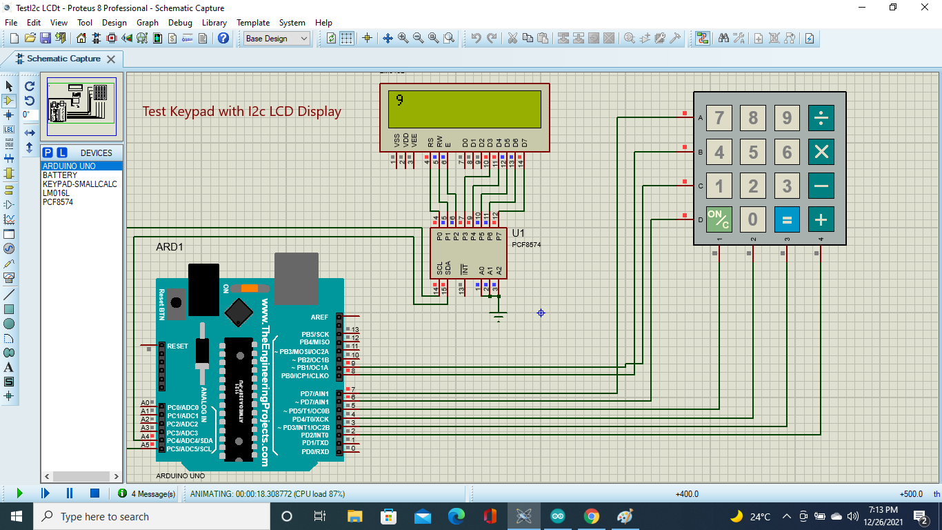Click the Rotate Clockwise icon
Image resolution: width=942 pixels, height=530 pixels.
pos(30,86)
